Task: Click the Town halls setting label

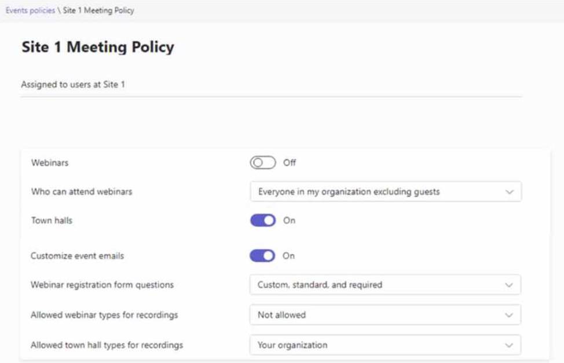Action: [52, 220]
